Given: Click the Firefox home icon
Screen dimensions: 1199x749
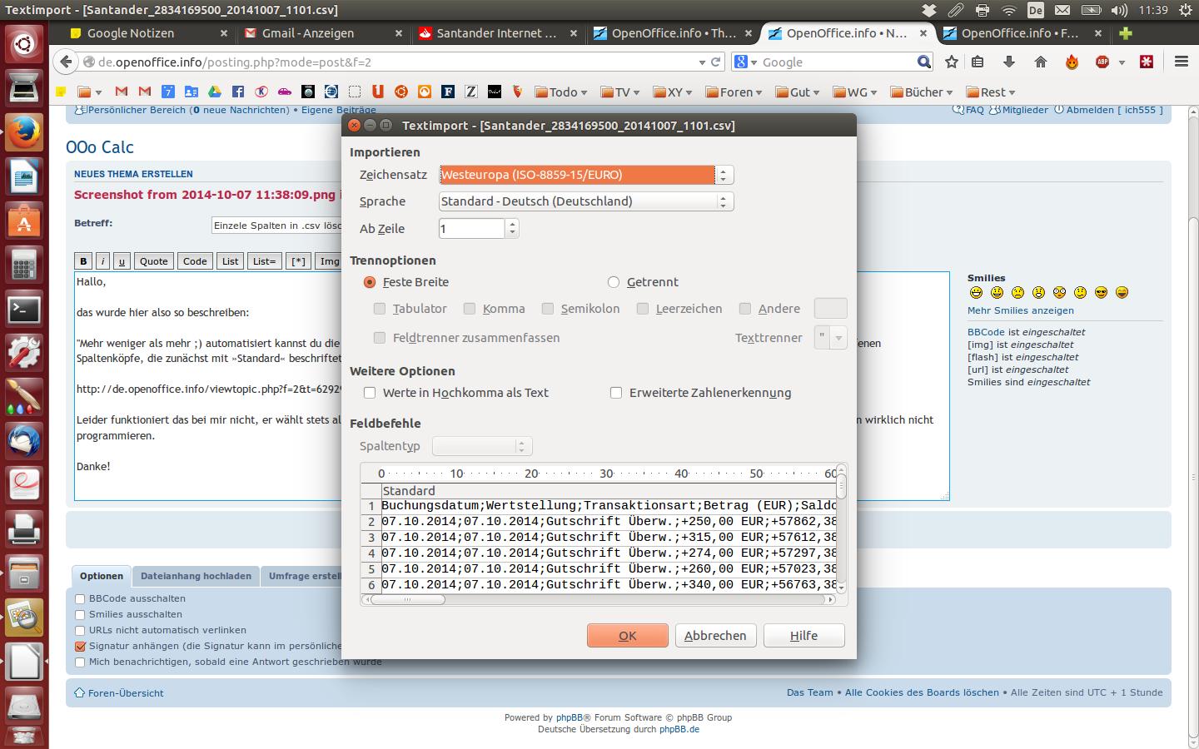Looking at the screenshot, I should tap(1039, 62).
